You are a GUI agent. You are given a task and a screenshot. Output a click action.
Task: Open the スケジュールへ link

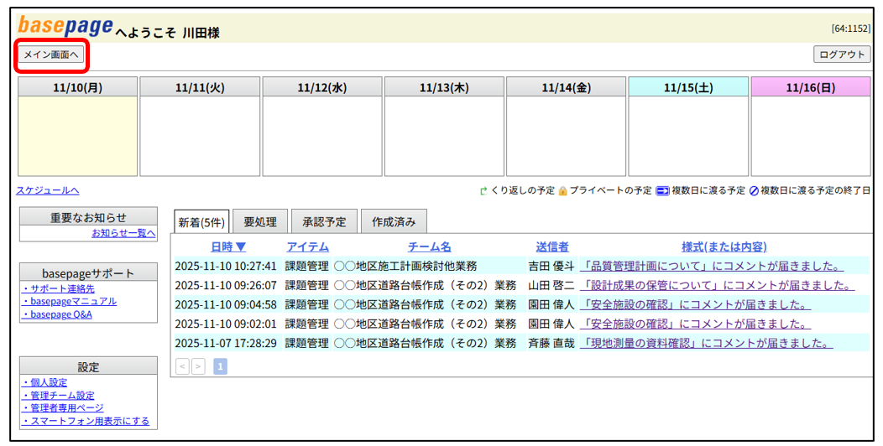[48, 191]
